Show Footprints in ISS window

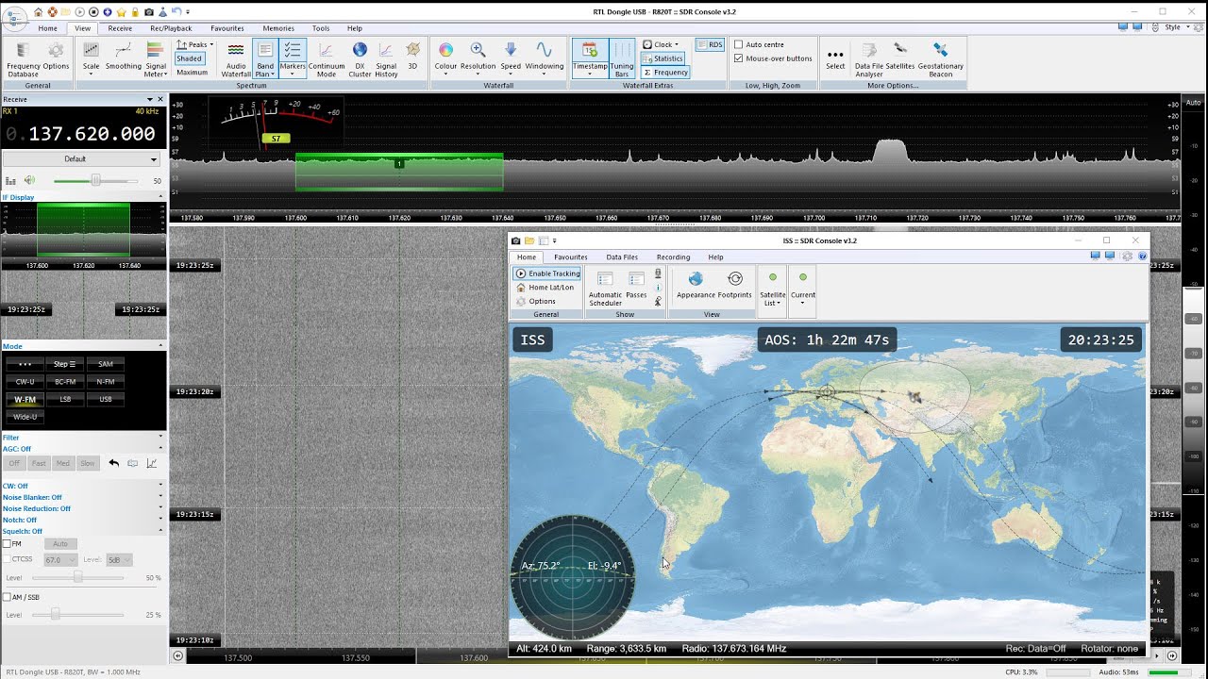734,285
